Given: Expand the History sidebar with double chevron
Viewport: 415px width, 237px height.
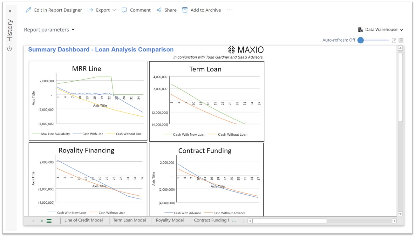Looking at the screenshot, I should point(10,11).
